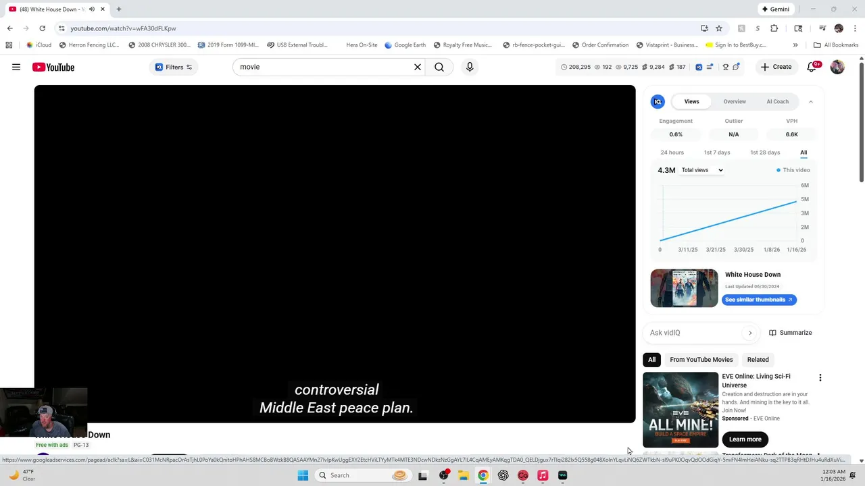Viewport: 865px width, 486px height.
Task: Open Chrome extensions puzzle icon
Action: [774, 28]
